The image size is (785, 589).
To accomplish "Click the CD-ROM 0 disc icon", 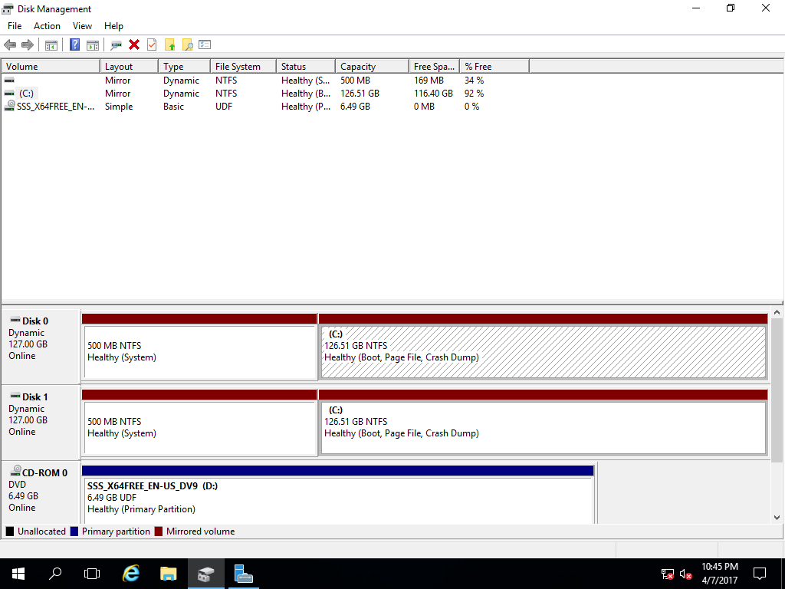I will (15, 470).
